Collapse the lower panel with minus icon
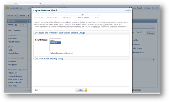This screenshot has width=169, height=102. 153,59
